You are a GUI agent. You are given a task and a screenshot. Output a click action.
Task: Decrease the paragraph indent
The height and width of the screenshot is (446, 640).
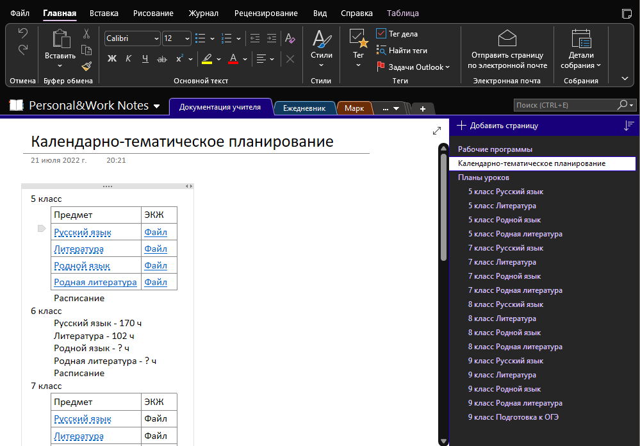tap(255, 38)
